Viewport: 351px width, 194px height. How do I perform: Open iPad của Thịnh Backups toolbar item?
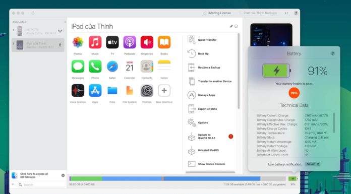tap(257, 13)
